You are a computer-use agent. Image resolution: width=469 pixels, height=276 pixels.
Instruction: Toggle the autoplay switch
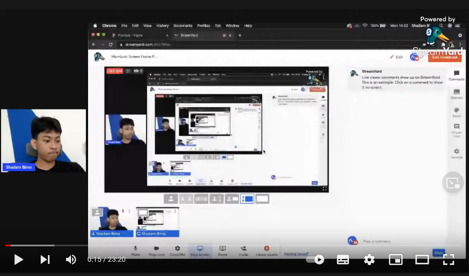pos(315,260)
